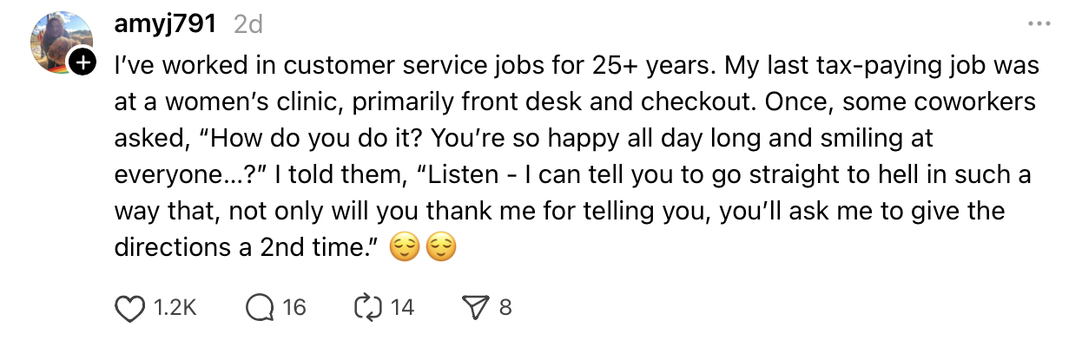View the 1.2K likes count
Image resolution: width=1082 pixels, height=347 pixels.
(175, 307)
